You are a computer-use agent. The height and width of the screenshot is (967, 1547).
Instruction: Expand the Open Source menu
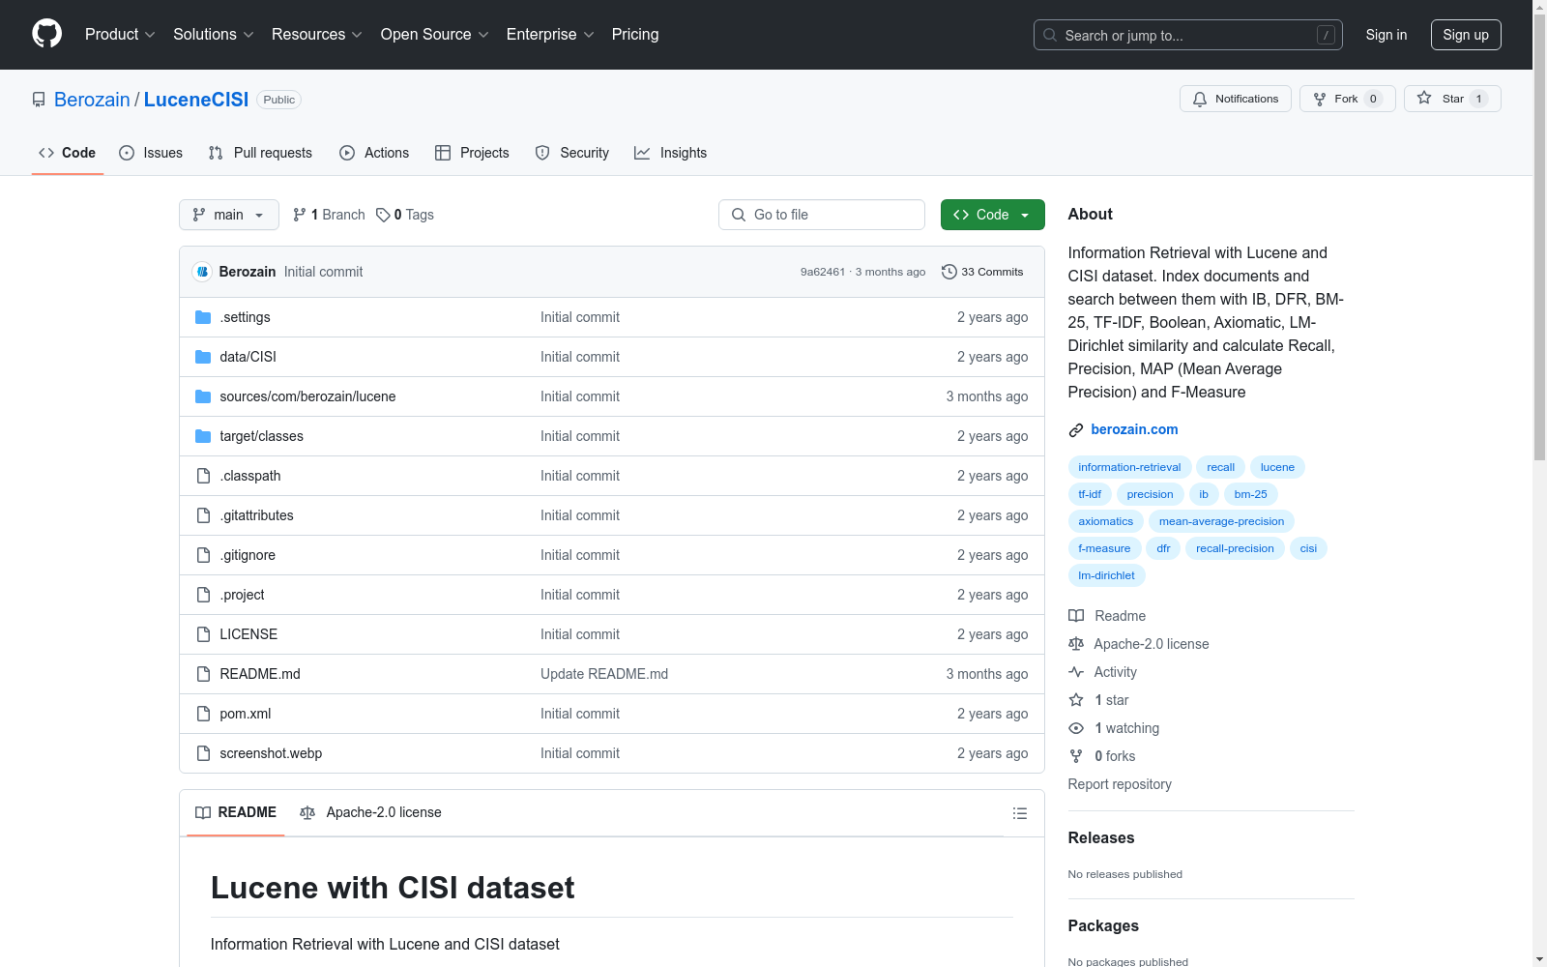pos(435,35)
